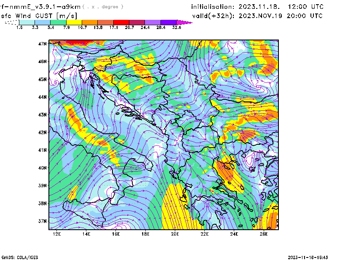Click the '3.3' color bar value
337x260 pixels.
click(x=35, y=27)
